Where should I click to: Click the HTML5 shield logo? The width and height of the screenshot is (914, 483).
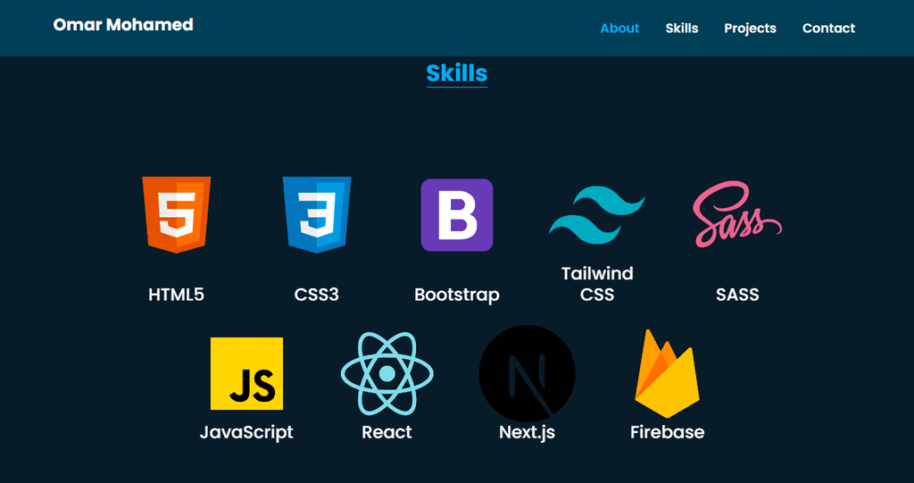click(x=177, y=214)
